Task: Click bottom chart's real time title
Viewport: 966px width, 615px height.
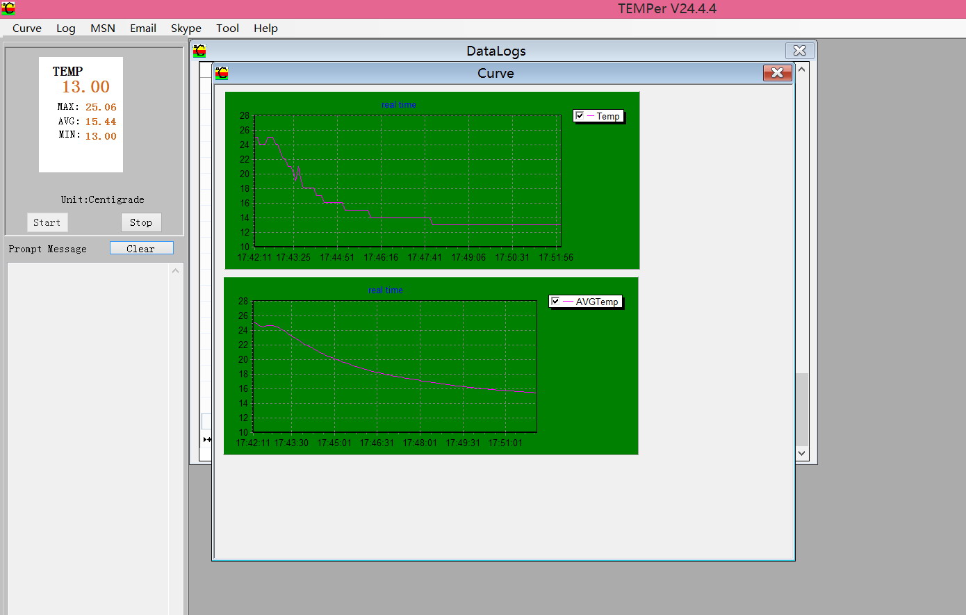Action: [x=386, y=290]
